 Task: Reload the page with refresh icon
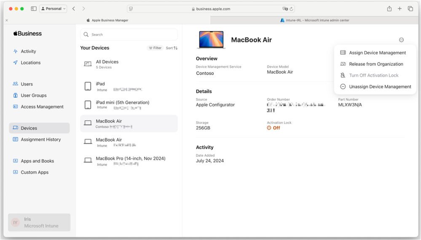[291, 9]
